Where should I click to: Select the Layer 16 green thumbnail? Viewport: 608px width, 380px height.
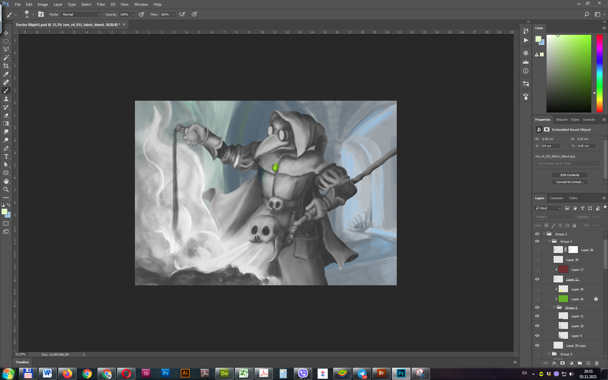tap(563, 299)
